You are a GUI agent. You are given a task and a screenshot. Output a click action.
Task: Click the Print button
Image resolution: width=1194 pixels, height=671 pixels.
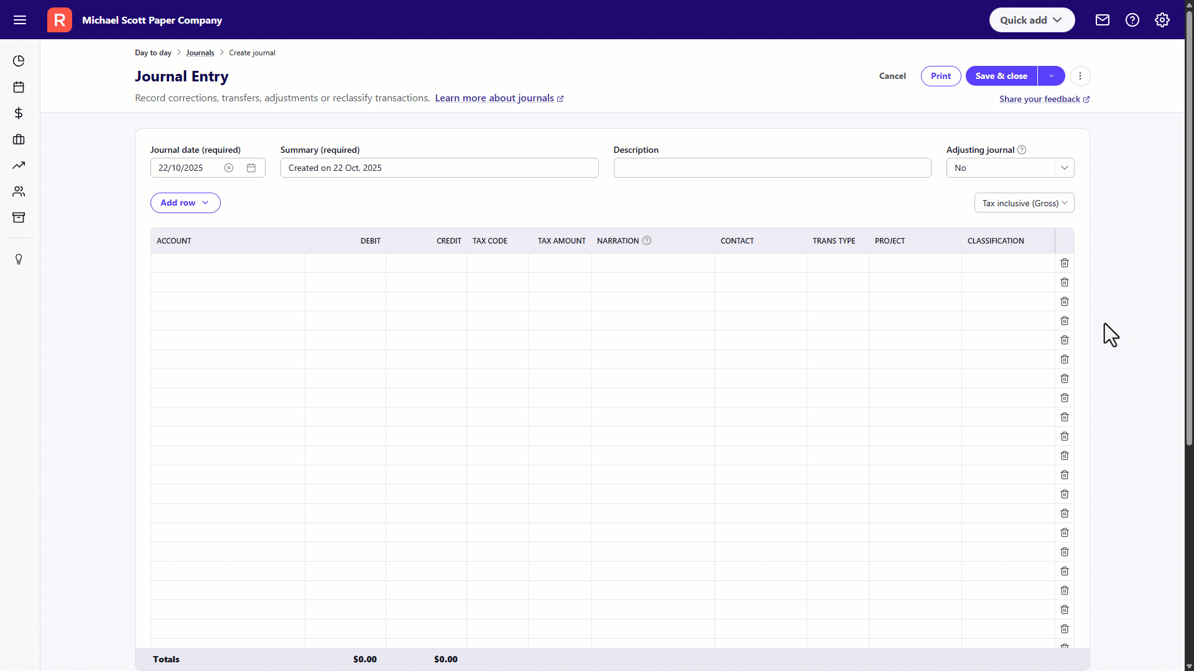tap(940, 76)
